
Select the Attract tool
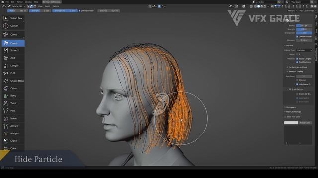coord(13,126)
